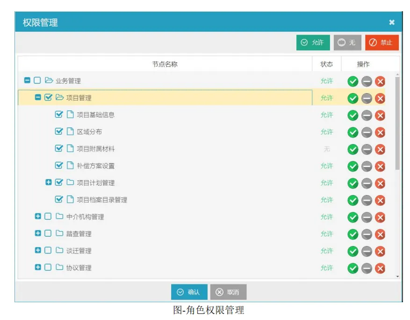Click green allow icon on 业务管理 row
Image resolution: width=410 pixels, height=320 pixels.
354,80
